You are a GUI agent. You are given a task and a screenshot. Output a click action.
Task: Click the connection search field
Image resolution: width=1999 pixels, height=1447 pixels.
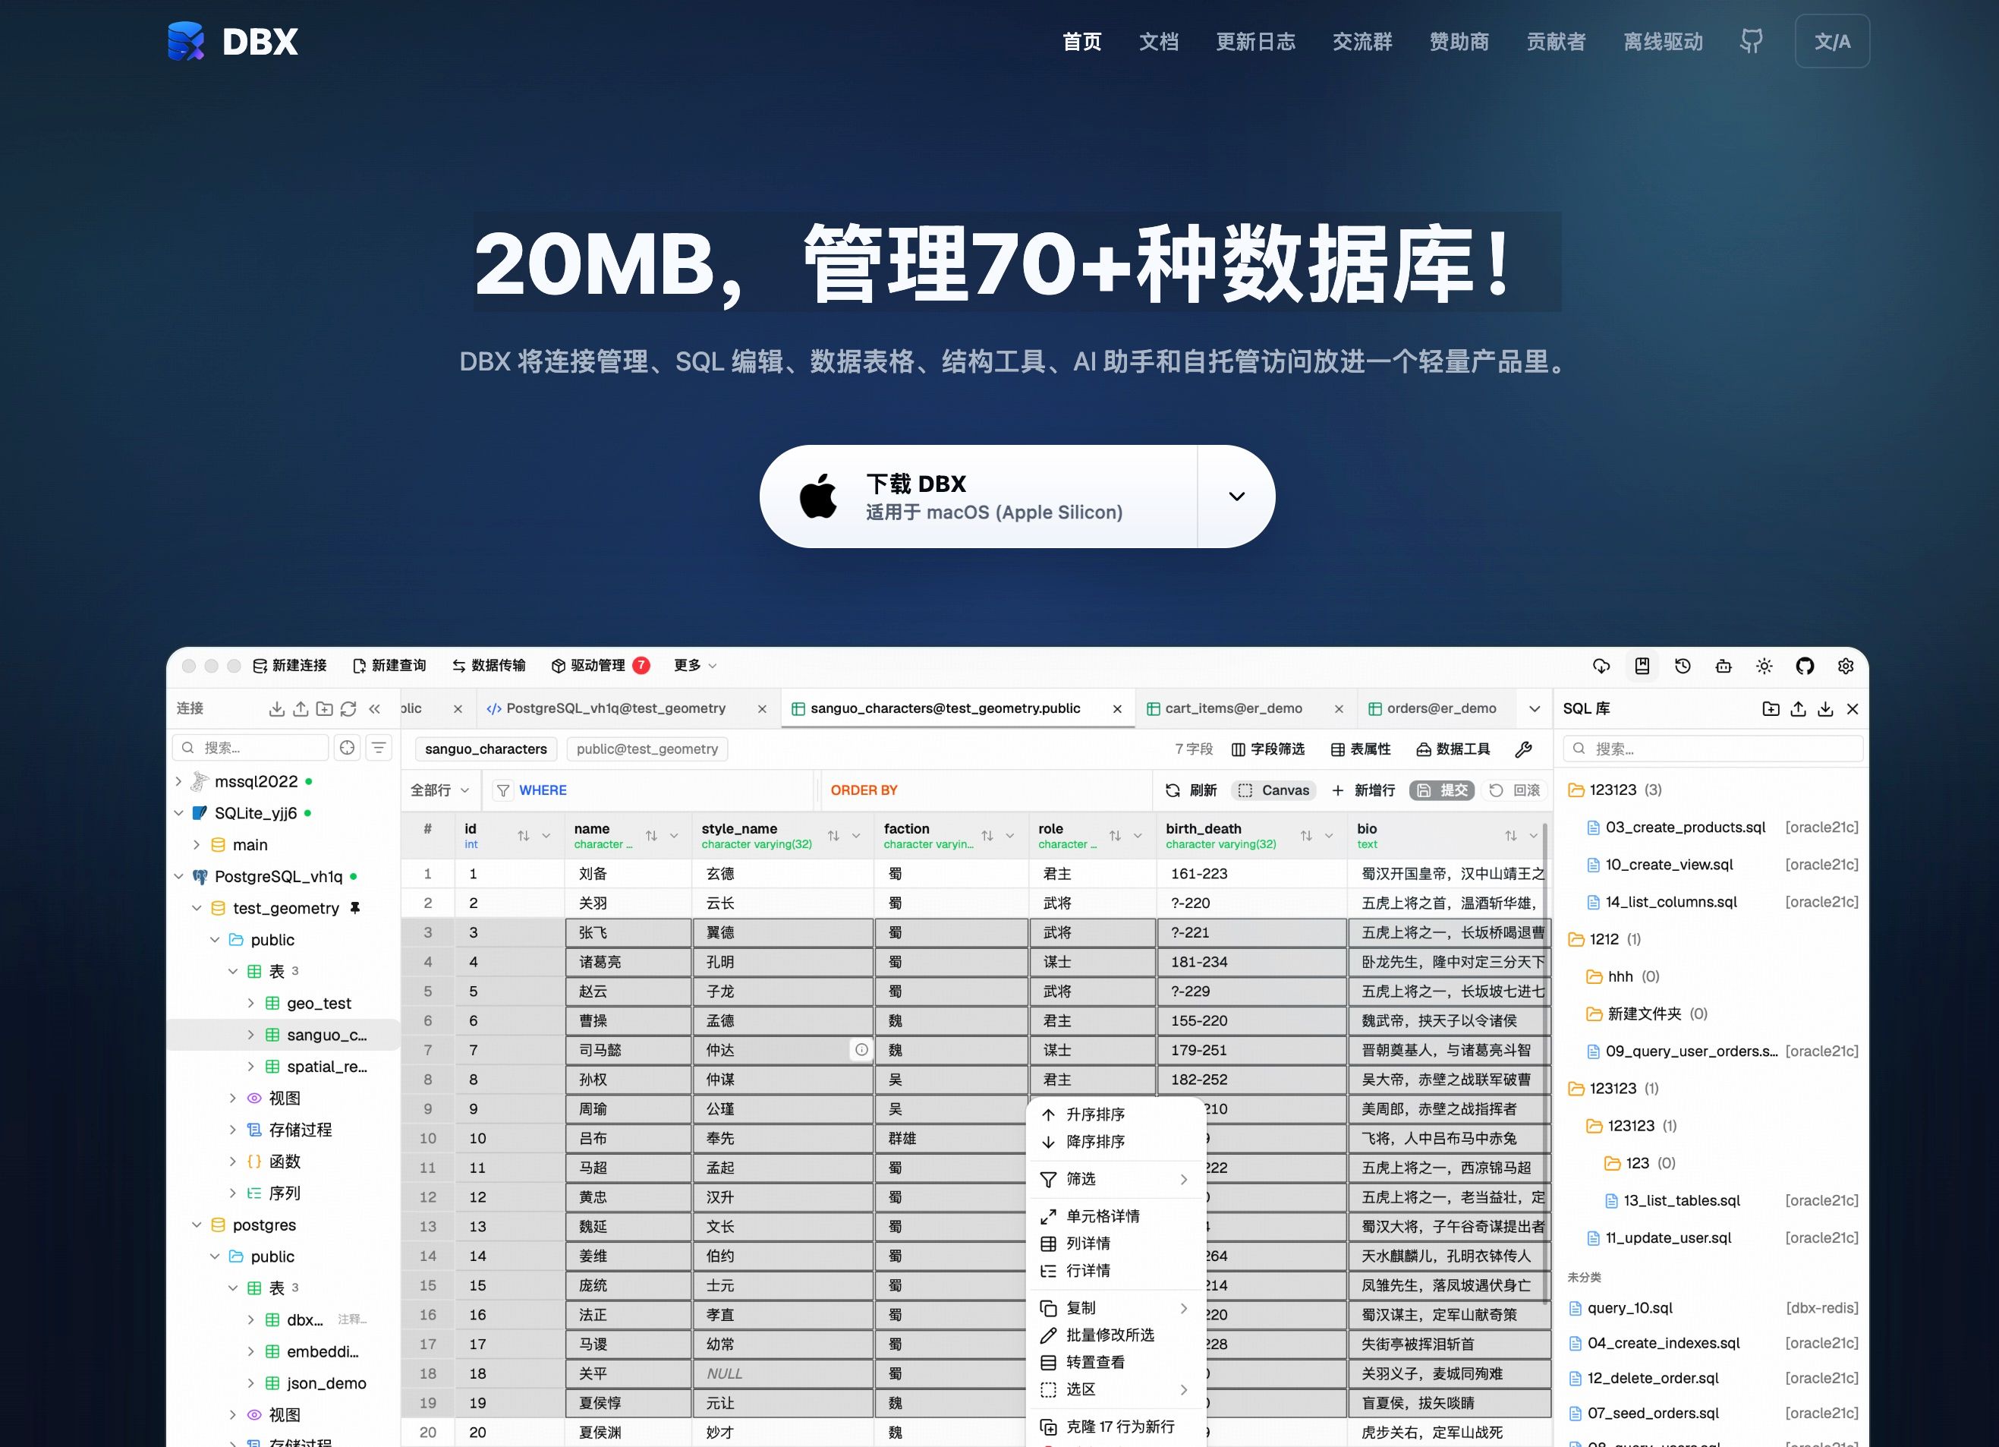click(251, 748)
